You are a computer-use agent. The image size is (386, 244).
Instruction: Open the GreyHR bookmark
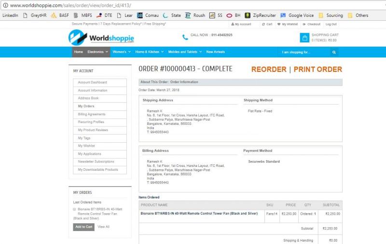click(x=35, y=15)
